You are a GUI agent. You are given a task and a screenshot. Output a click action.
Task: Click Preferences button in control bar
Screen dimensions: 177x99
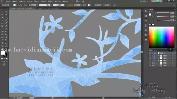point(107,5)
